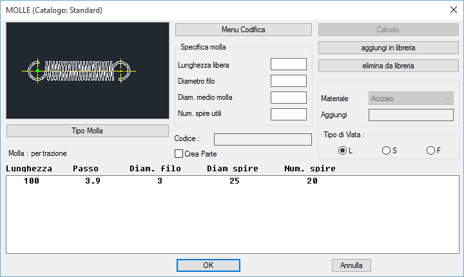Click the Num. spire column header
464x277 pixels.
pyautogui.click(x=310, y=169)
